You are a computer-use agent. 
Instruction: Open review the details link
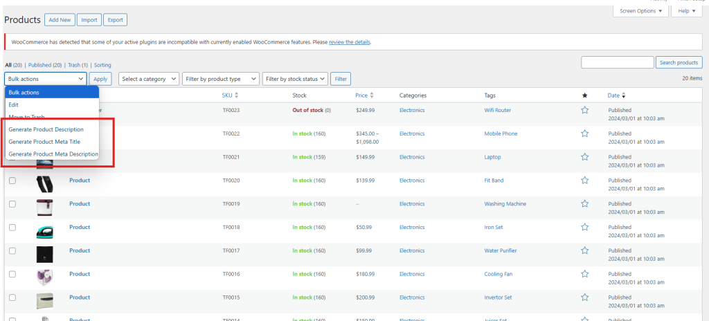pos(350,42)
